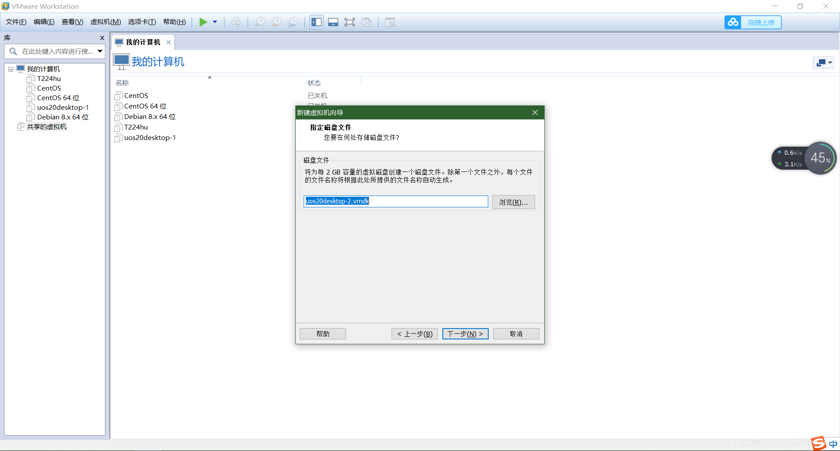The height and width of the screenshot is (451, 840).
Task: Toggle the library panel visibility
Action: [316, 22]
